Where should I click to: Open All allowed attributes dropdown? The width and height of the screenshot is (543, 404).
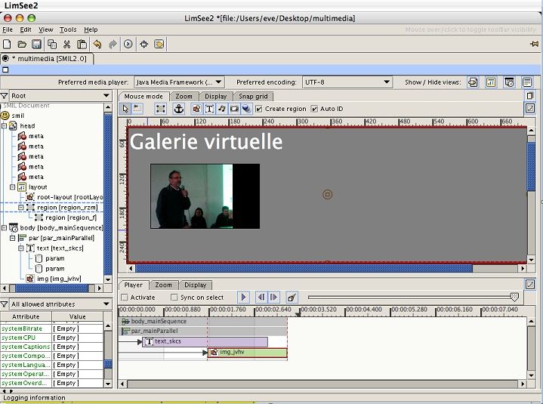pos(60,304)
